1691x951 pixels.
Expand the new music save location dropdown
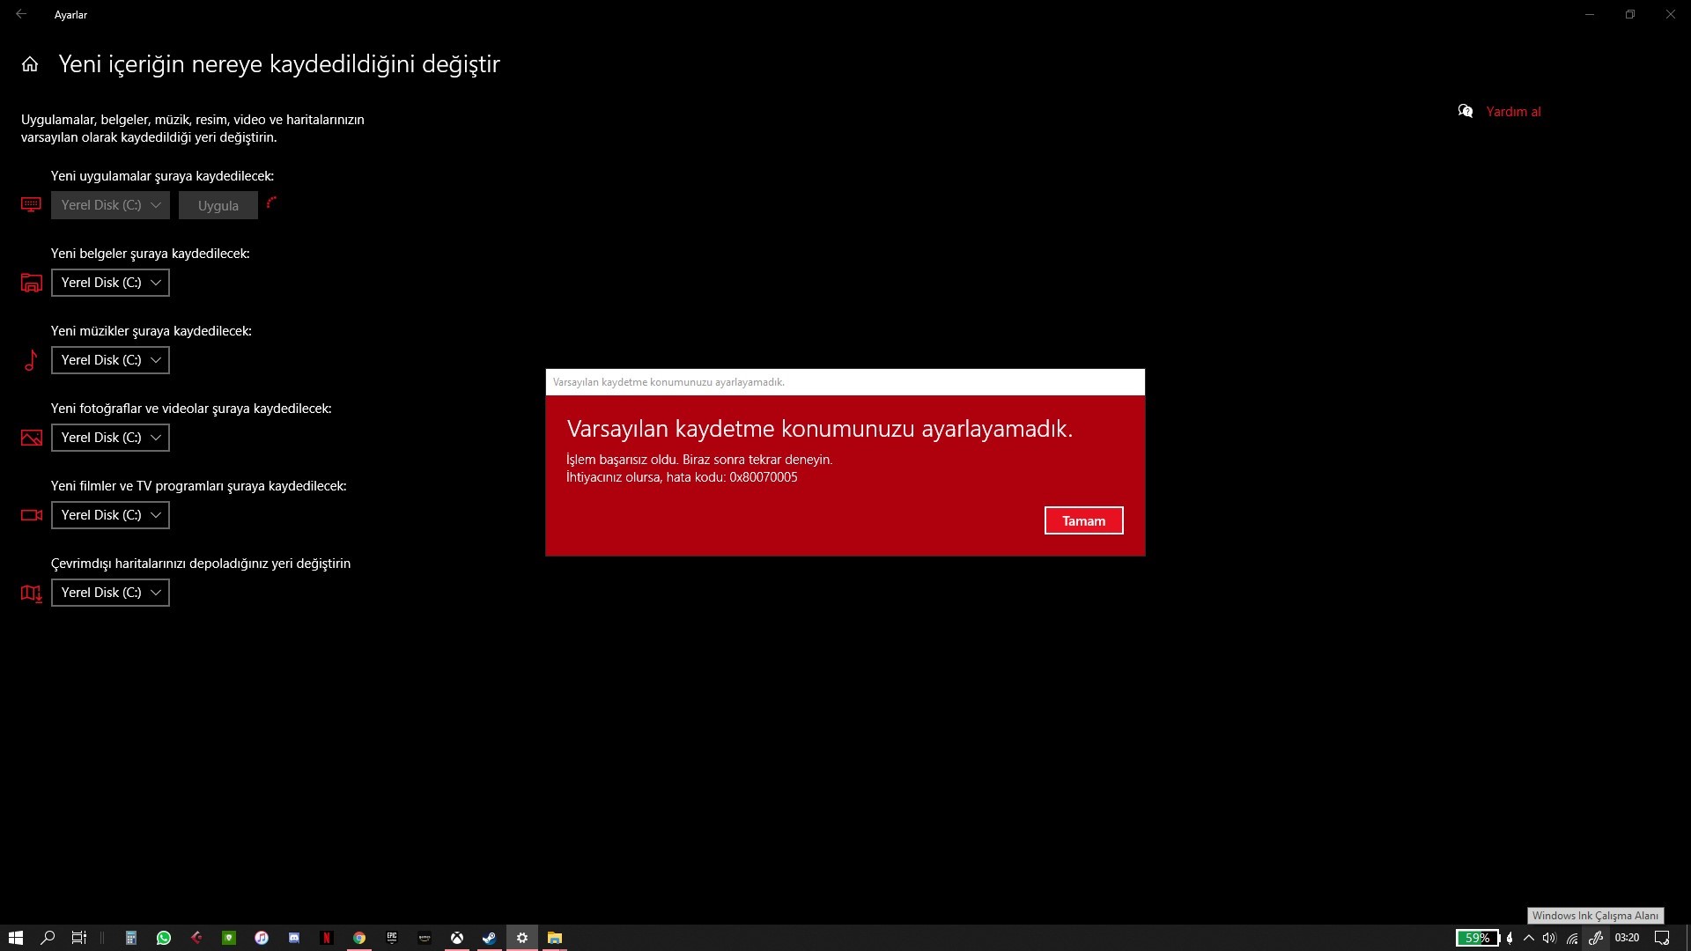click(x=110, y=360)
